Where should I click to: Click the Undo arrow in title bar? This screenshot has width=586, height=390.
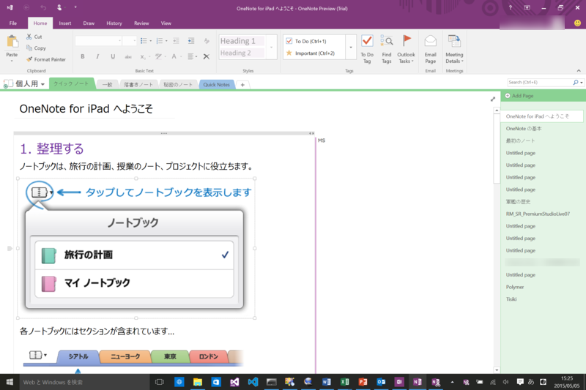pos(43,7)
